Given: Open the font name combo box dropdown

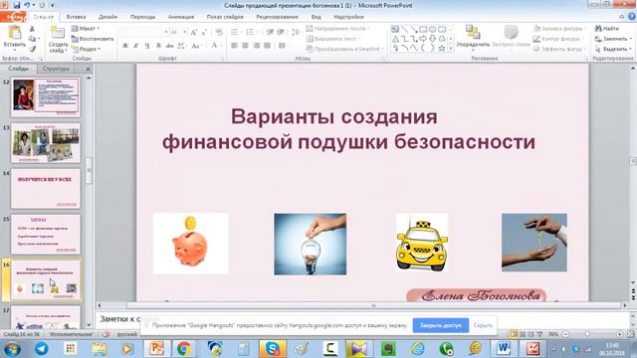Looking at the screenshot, I should [166, 32].
